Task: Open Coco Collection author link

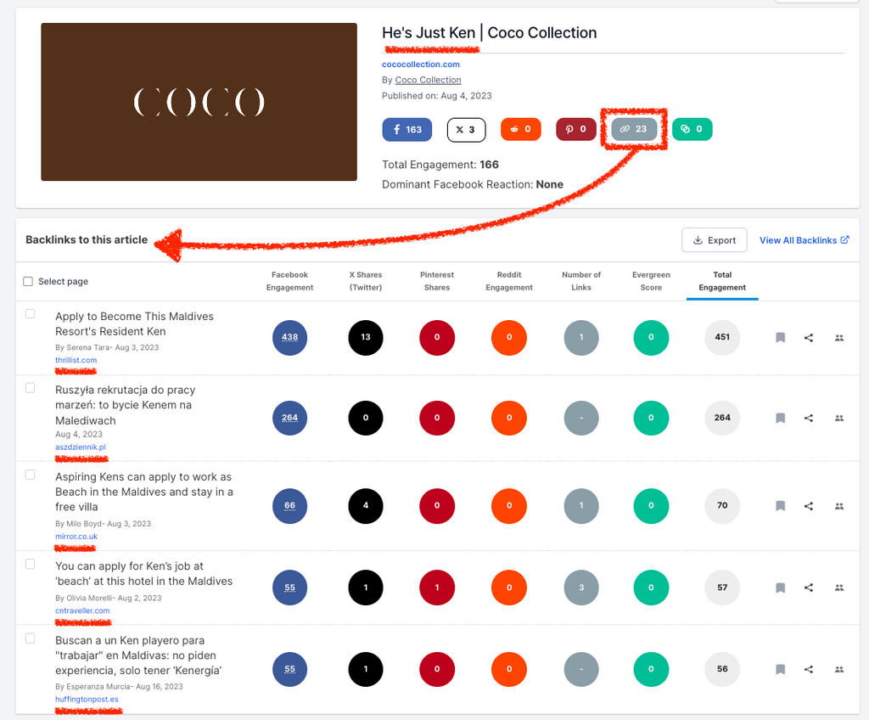Action: (428, 80)
